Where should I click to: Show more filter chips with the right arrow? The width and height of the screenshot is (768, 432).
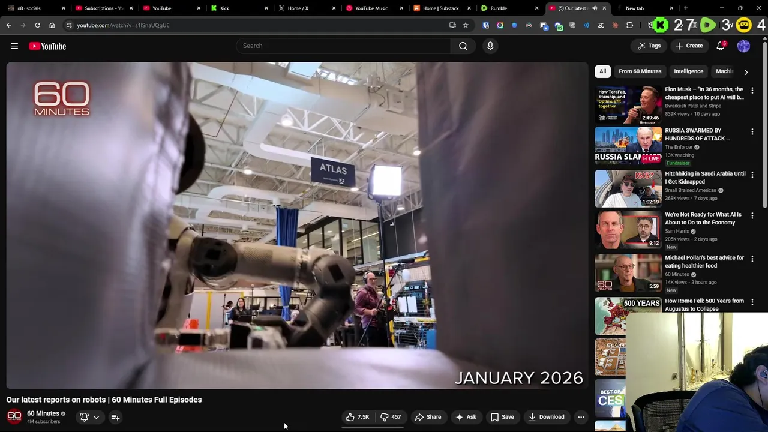coord(746,71)
